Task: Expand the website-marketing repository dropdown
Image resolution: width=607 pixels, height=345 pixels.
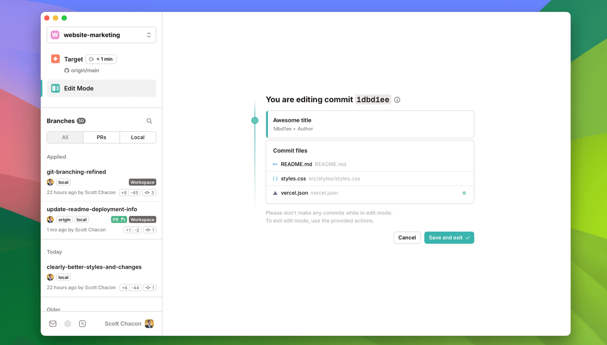Action: click(x=149, y=34)
